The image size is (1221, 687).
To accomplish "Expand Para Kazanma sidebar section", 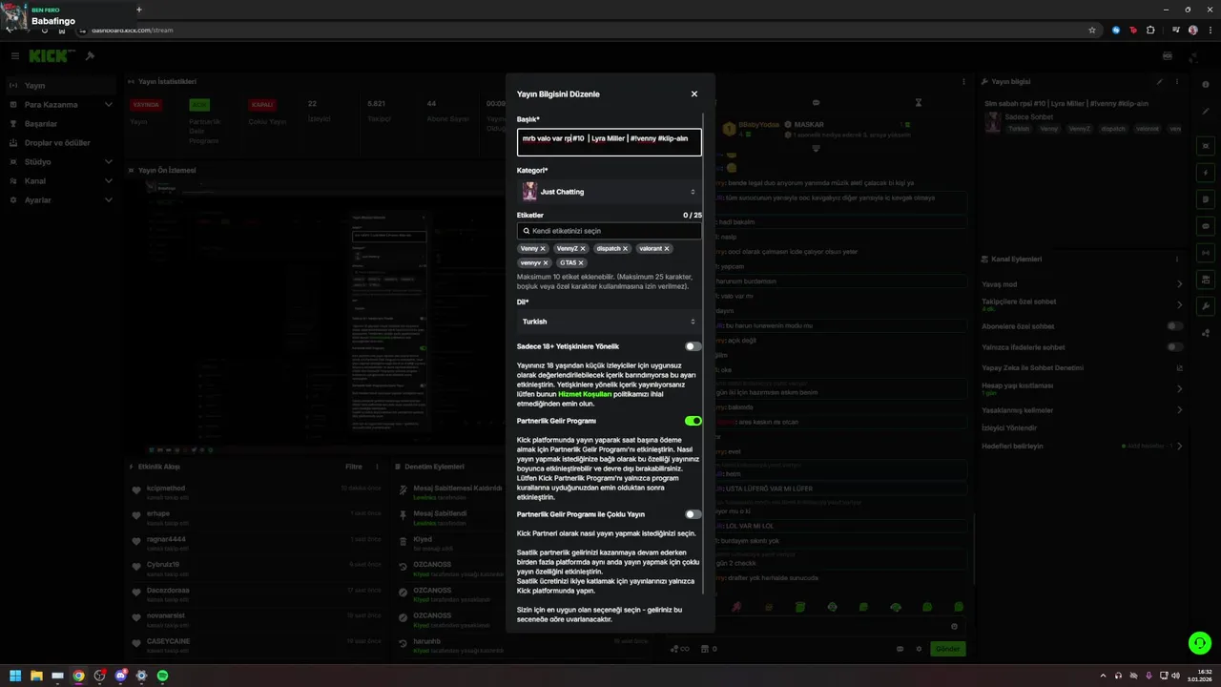I will coord(61,105).
